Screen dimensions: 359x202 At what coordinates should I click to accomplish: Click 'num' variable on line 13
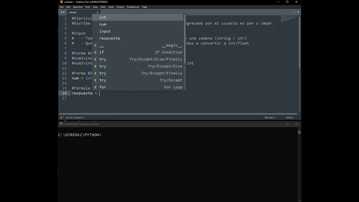75,78
